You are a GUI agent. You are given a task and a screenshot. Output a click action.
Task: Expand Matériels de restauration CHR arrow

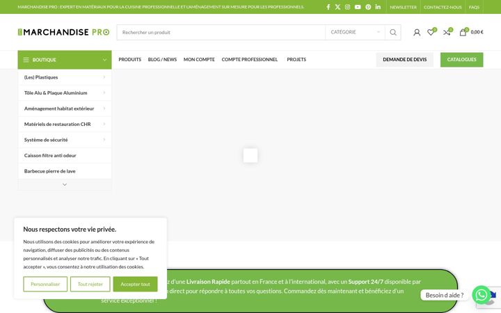click(104, 124)
